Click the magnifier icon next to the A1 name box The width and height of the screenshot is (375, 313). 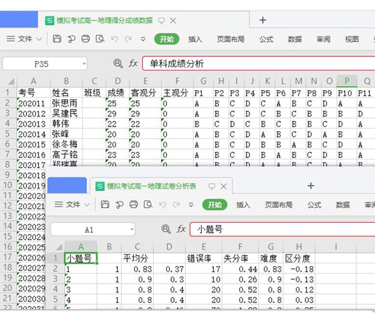[x=166, y=229]
